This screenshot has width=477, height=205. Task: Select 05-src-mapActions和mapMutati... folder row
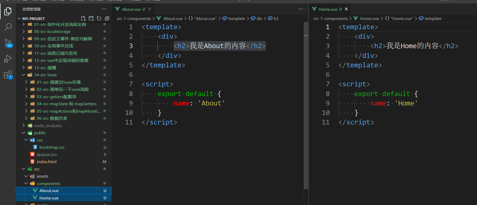64,111
